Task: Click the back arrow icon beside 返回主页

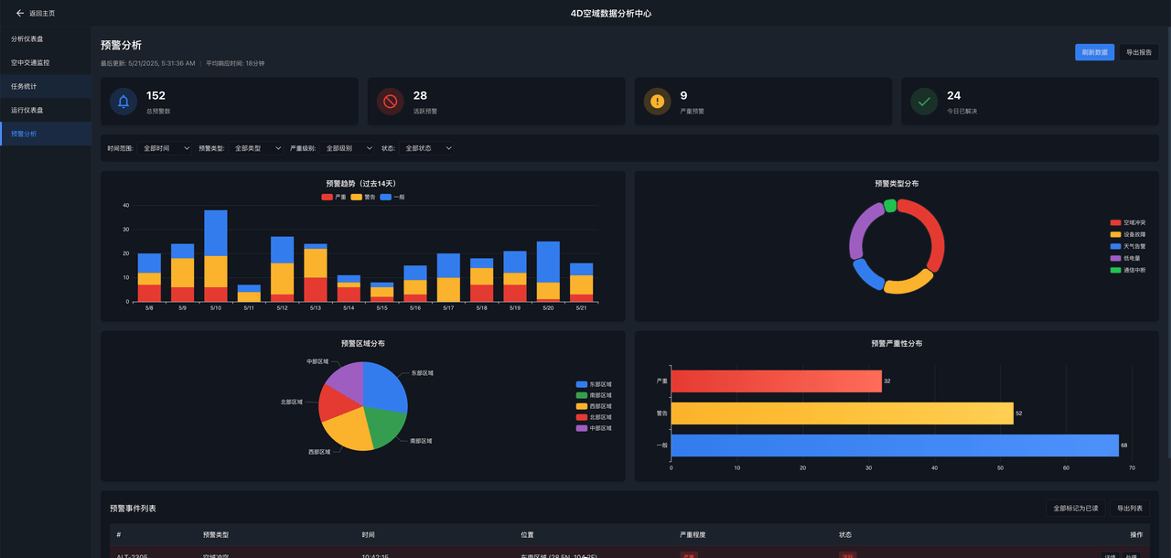Action: coord(20,14)
